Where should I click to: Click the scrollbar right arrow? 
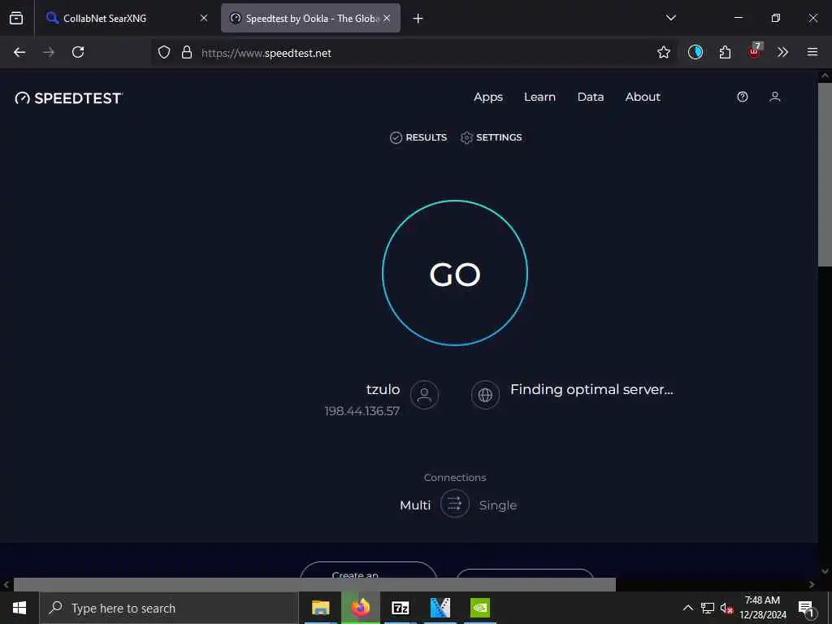click(812, 584)
